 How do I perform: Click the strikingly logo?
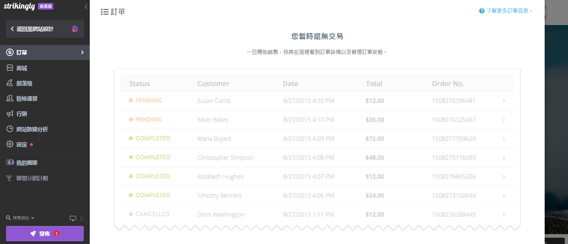(x=19, y=6)
